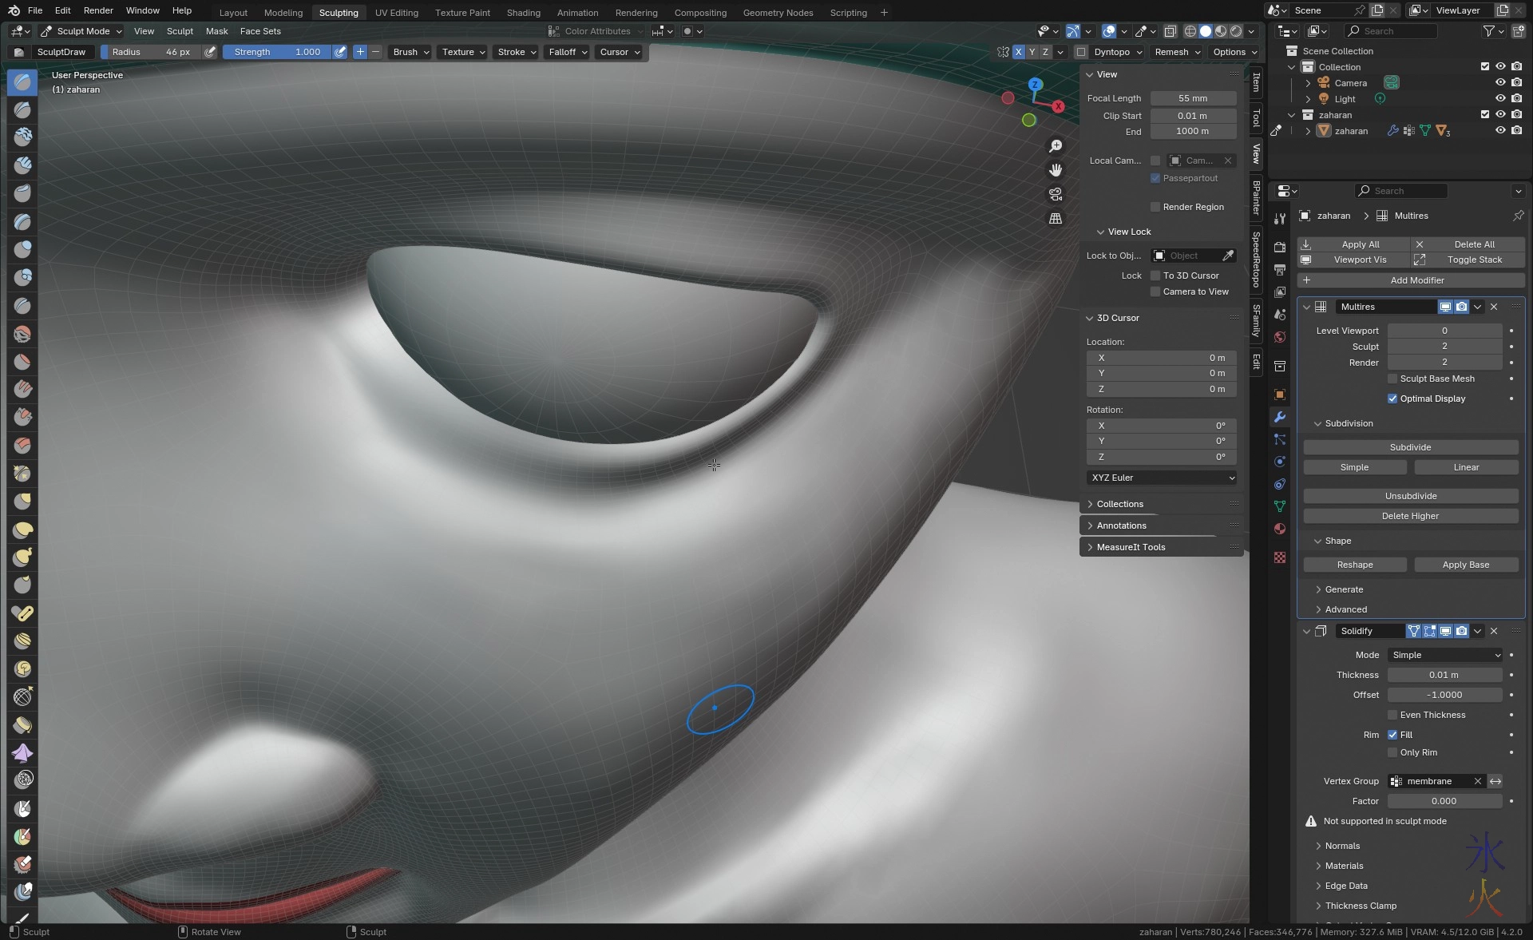The height and width of the screenshot is (940, 1533).
Task: Toggle camera view icon in viewport
Action: [1056, 194]
